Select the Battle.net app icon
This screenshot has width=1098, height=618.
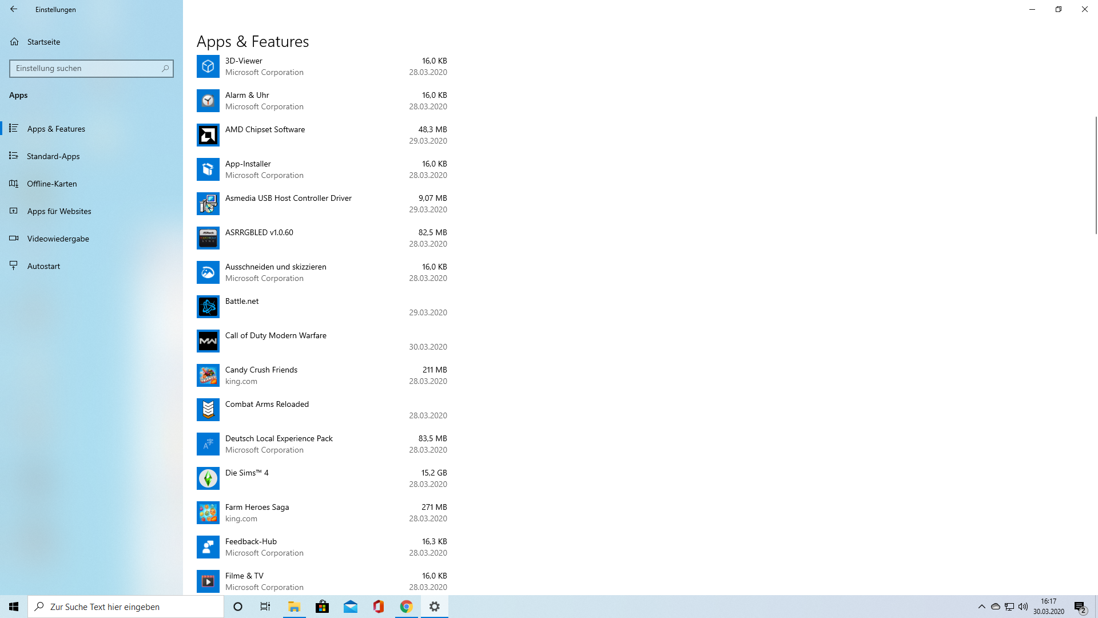coord(208,307)
